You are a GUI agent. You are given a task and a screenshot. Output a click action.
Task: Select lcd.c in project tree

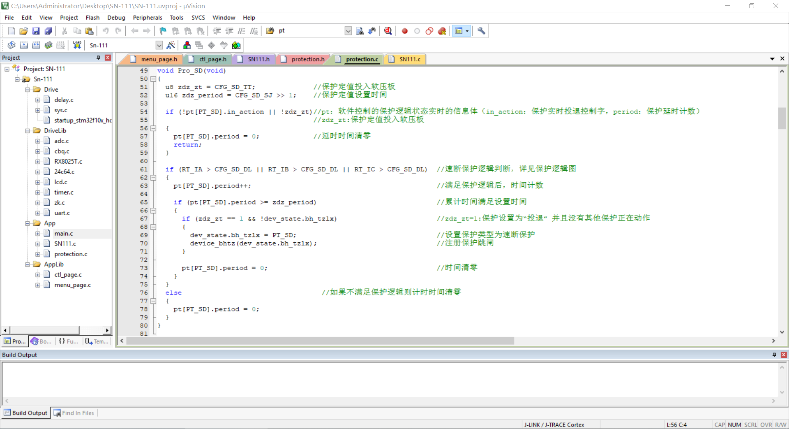(61, 182)
